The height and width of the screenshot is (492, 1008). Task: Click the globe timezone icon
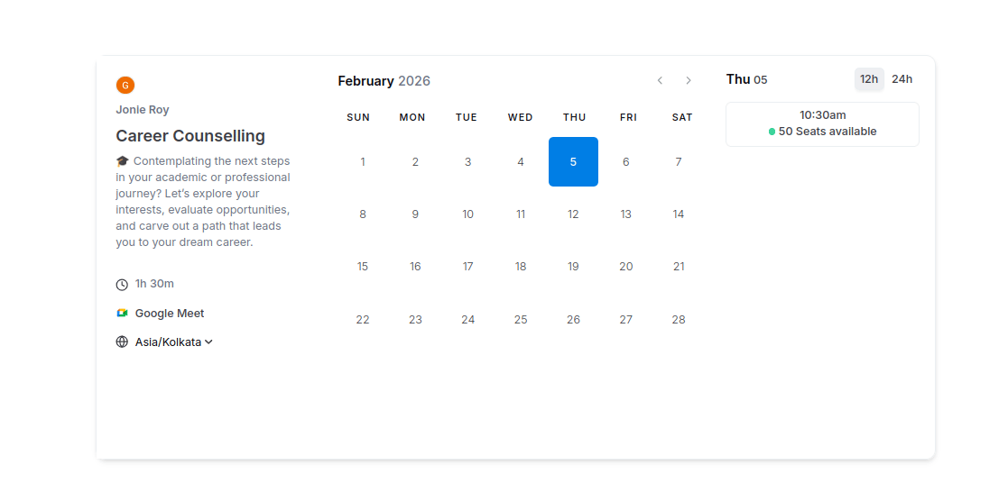pos(122,342)
